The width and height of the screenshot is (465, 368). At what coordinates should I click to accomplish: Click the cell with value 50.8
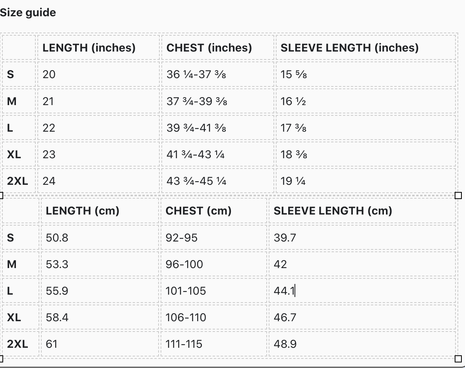100,238
